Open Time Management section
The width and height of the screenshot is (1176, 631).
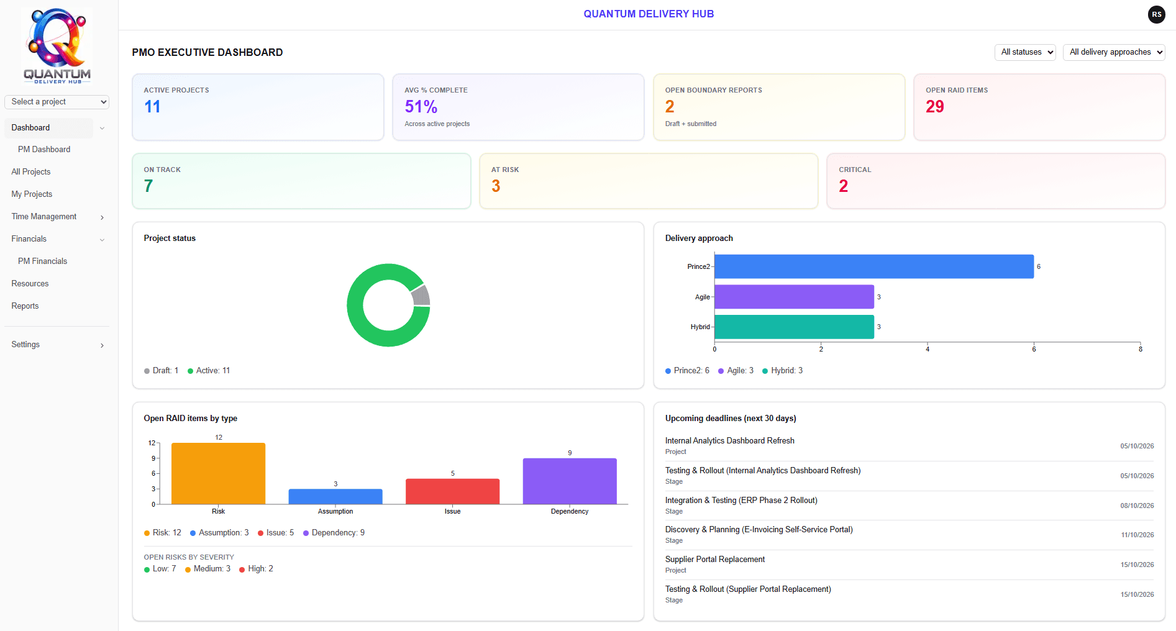coord(44,217)
